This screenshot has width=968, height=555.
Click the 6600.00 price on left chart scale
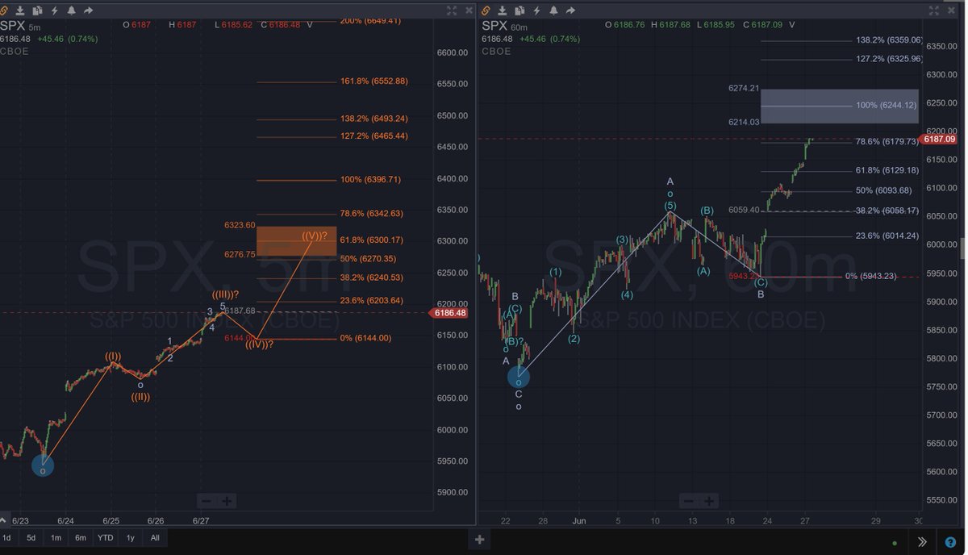point(453,52)
